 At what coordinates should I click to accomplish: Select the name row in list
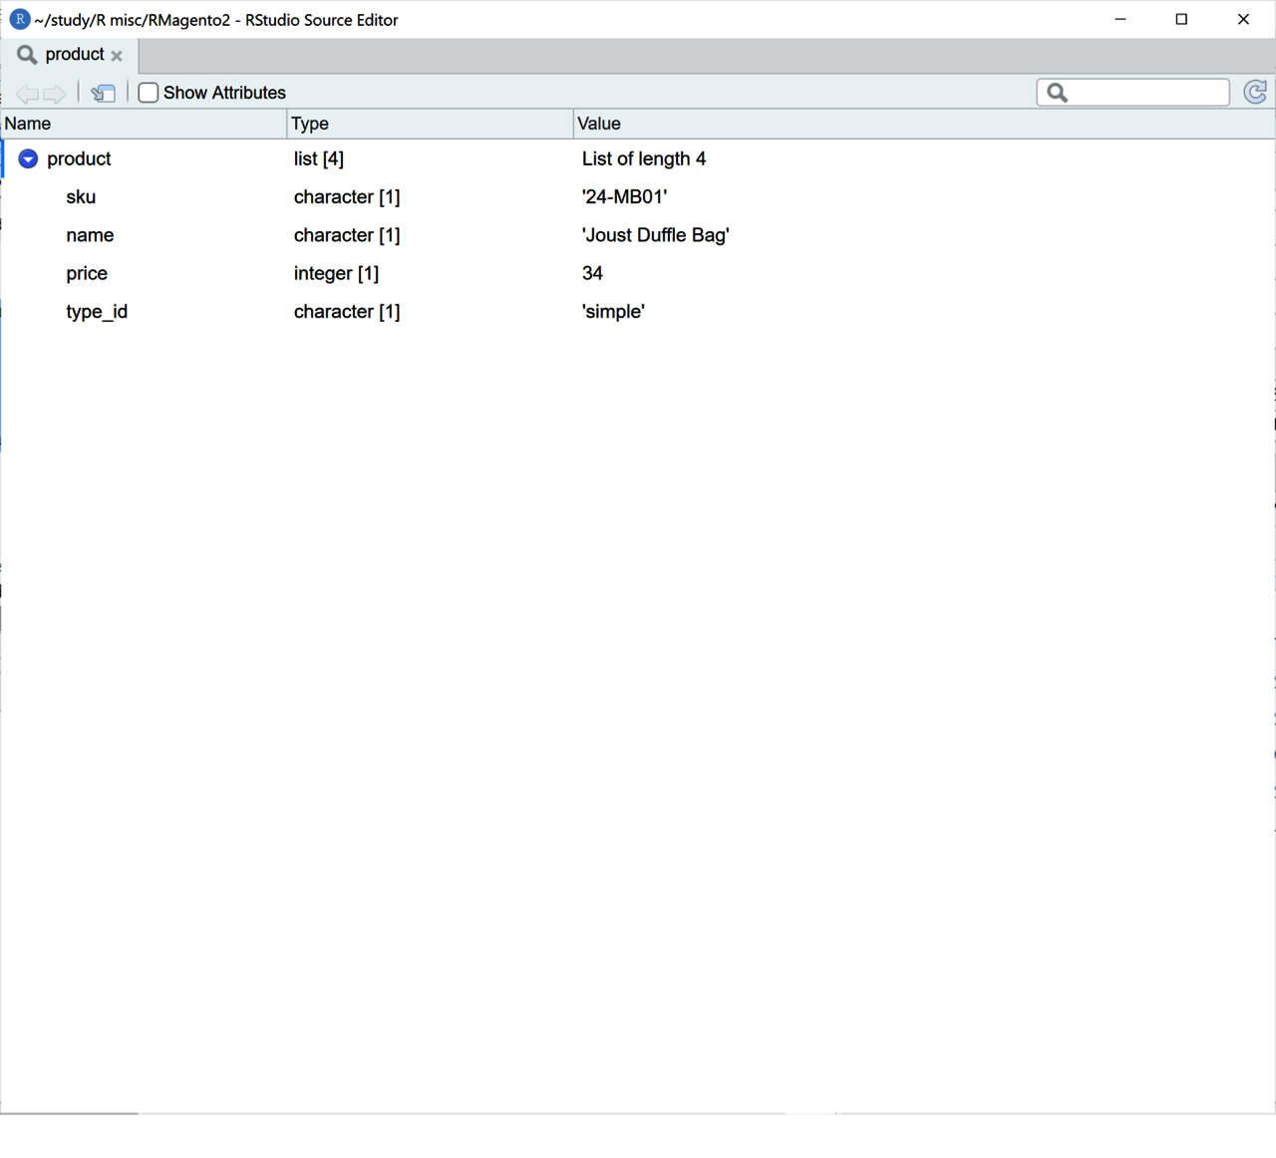tap(90, 235)
